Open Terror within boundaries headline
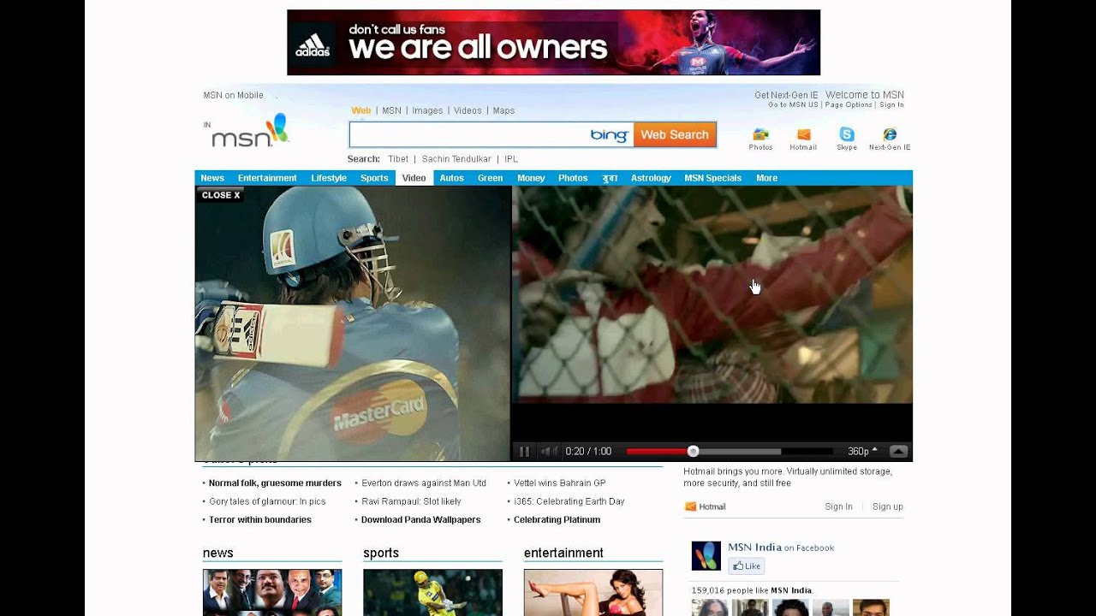Screen dimensions: 1096x616 pyautogui.click(x=260, y=519)
